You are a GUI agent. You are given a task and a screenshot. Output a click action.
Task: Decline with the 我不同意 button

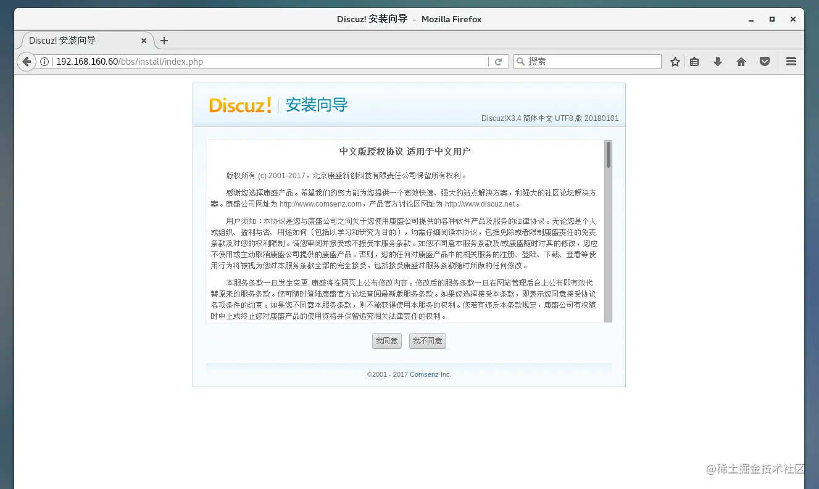[x=428, y=341]
